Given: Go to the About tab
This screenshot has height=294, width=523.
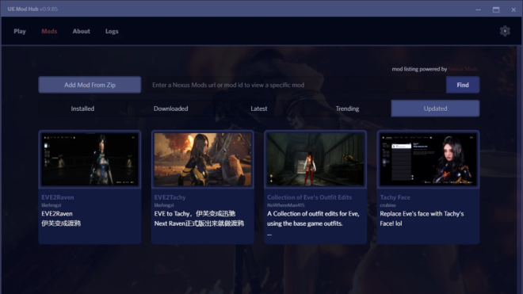Looking at the screenshot, I should pos(82,31).
